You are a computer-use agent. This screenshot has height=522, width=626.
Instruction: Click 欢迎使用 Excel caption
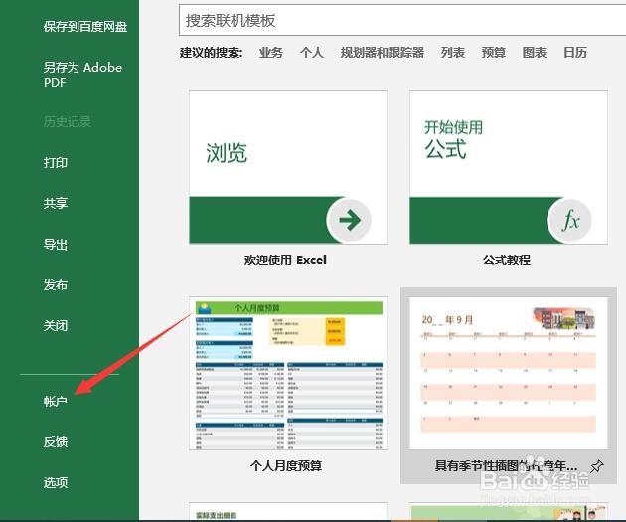pos(285,260)
